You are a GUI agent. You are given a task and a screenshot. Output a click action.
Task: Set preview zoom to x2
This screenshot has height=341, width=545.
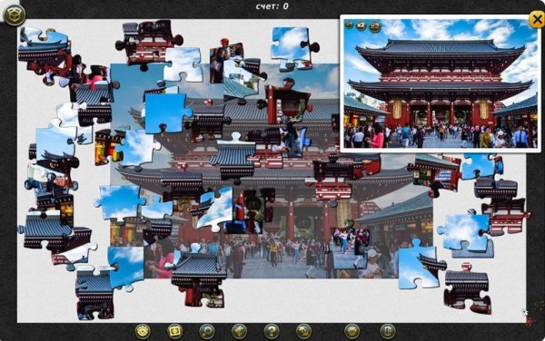click(362, 25)
